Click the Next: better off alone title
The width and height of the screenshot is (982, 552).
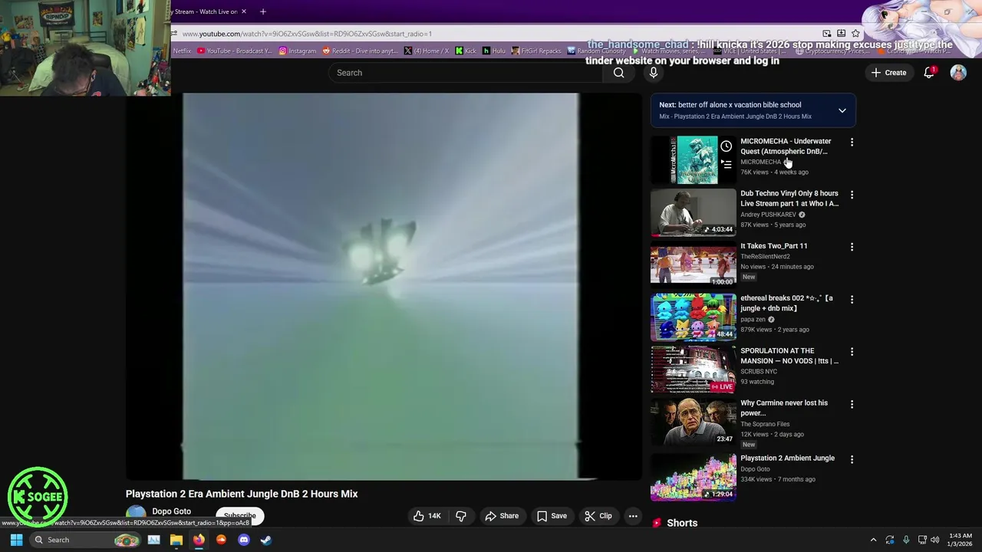tap(730, 105)
